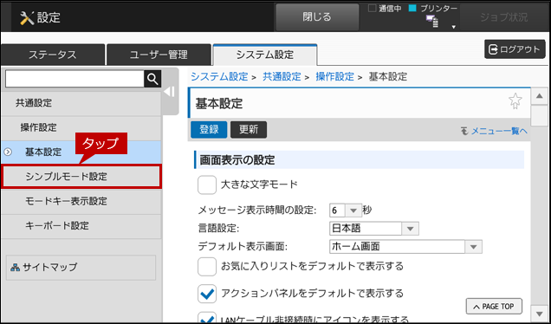551x324 pixels.
Task: Switch to ステータス tab
Action: (x=53, y=55)
